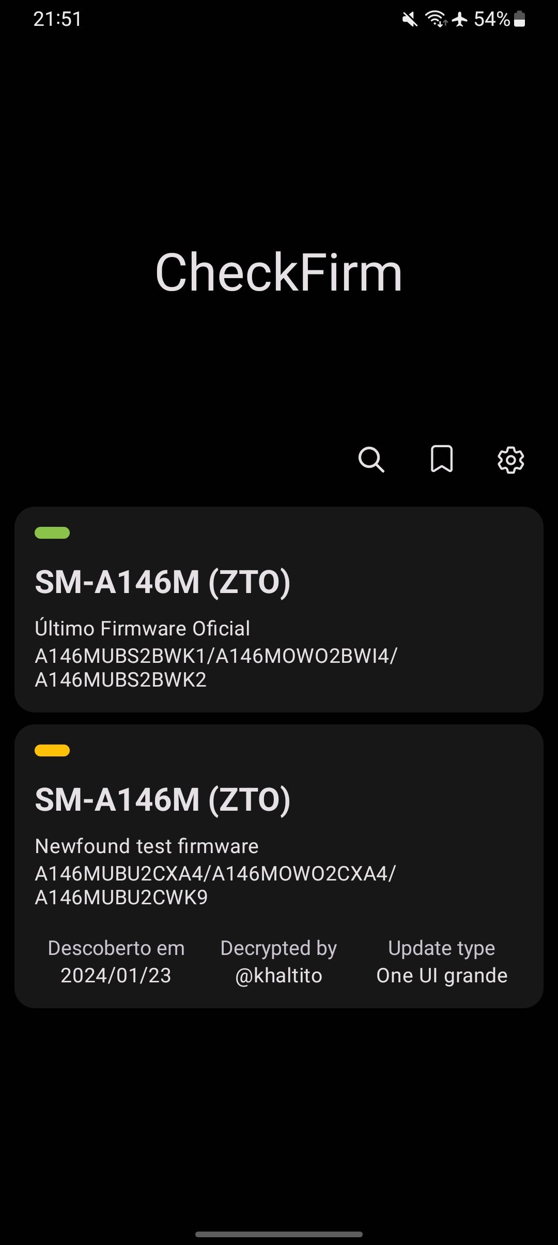Tap the battery status icon
The height and width of the screenshot is (1245, 558).
click(x=520, y=20)
